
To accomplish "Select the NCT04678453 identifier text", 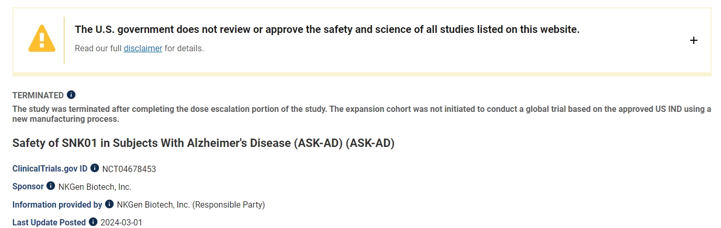I will (x=129, y=169).
